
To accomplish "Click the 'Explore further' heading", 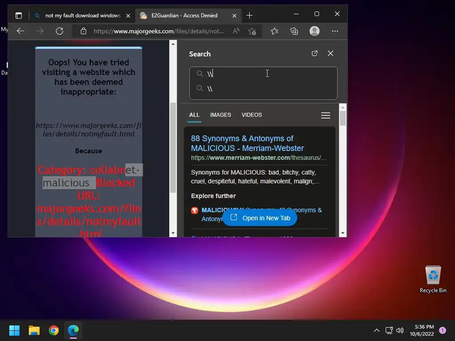I will [x=213, y=196].
